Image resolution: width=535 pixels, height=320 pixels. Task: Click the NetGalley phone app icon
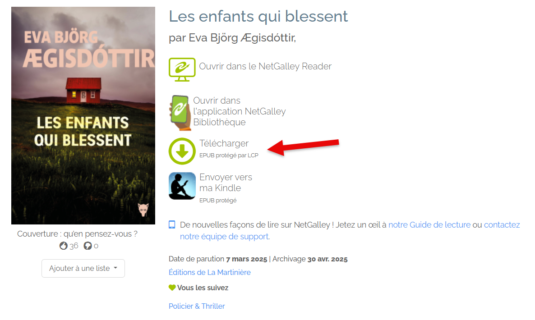click(x=180, y=113)
